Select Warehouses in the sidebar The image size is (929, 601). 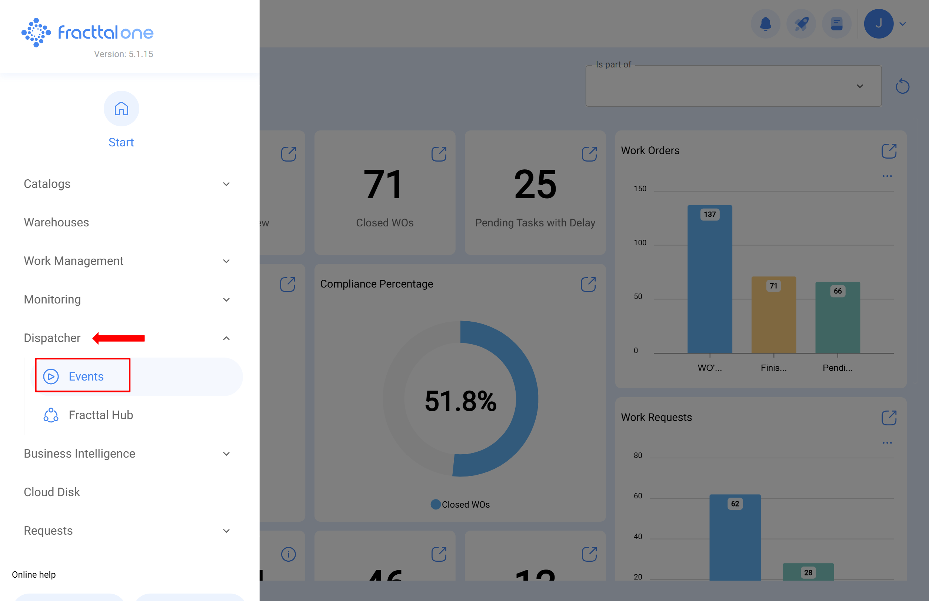pos(56,222)
